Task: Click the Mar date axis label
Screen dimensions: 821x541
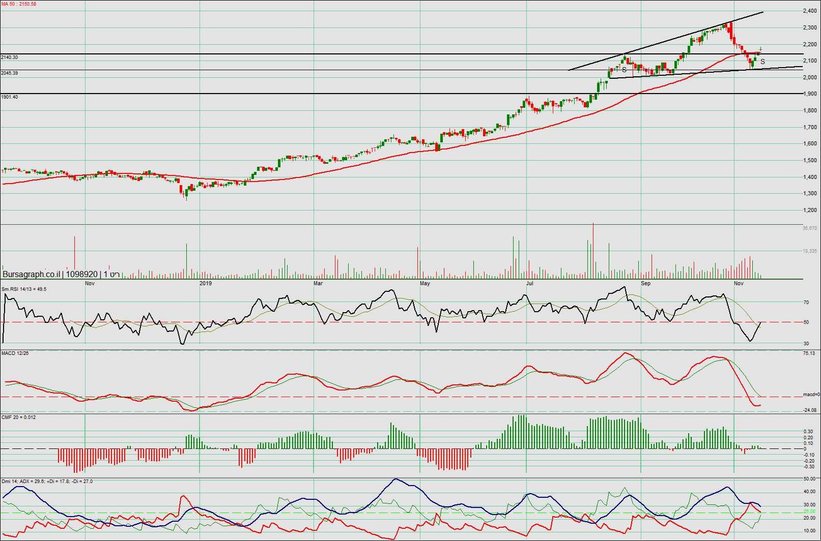Action: (x=318, y=283)
